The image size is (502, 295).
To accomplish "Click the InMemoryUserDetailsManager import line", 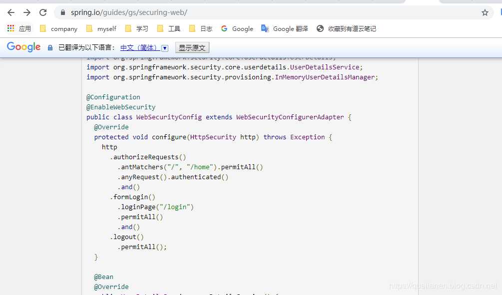I will point(232,77).
